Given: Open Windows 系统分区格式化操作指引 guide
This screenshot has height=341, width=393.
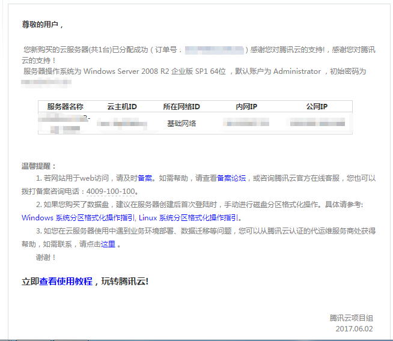Looking at the screenshot, I should pos(79,218).
